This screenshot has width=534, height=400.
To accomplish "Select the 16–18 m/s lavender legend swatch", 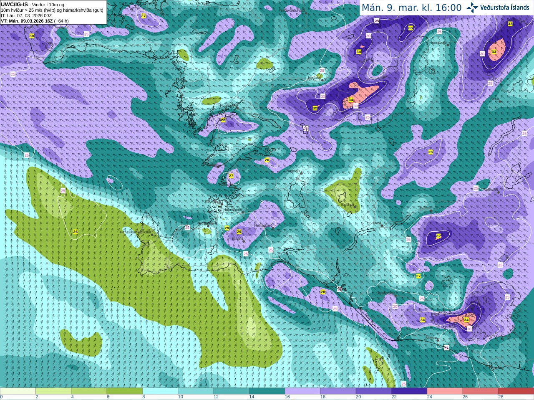I will click(302, 391).
